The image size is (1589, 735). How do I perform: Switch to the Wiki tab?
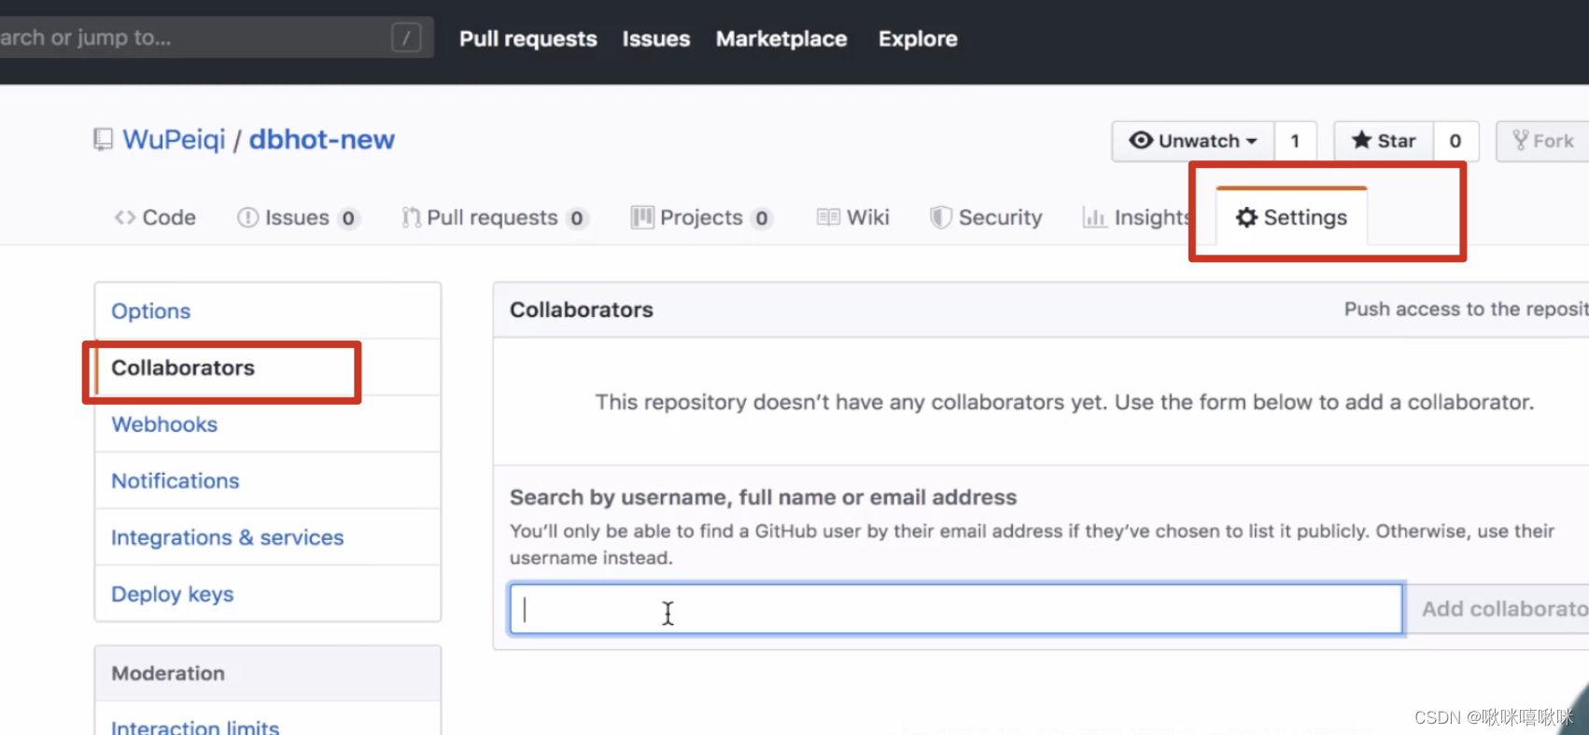[853, 217]
